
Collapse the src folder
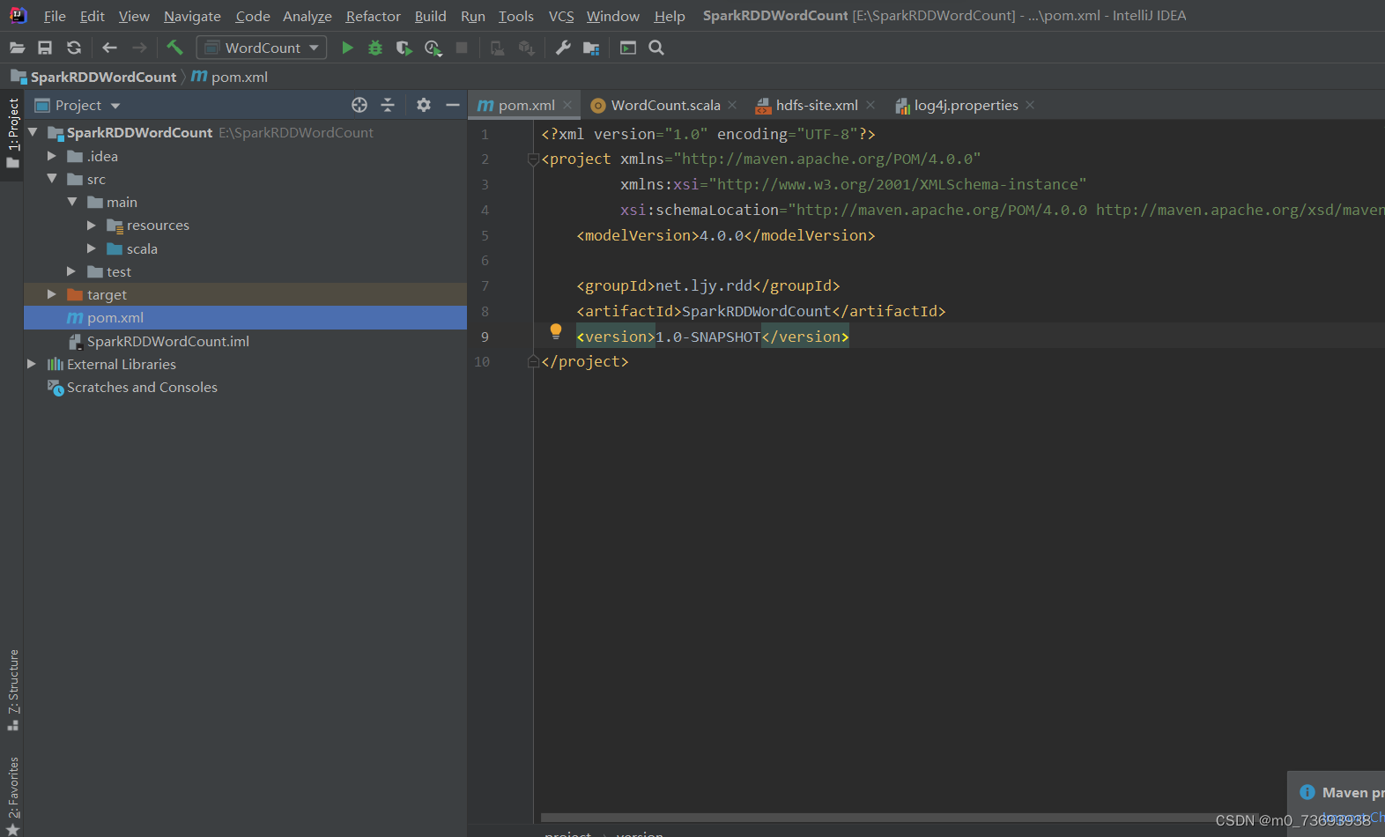coord(51,179)
